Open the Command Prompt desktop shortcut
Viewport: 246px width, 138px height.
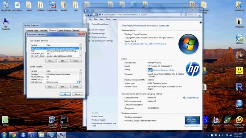[x=64, y=122]
